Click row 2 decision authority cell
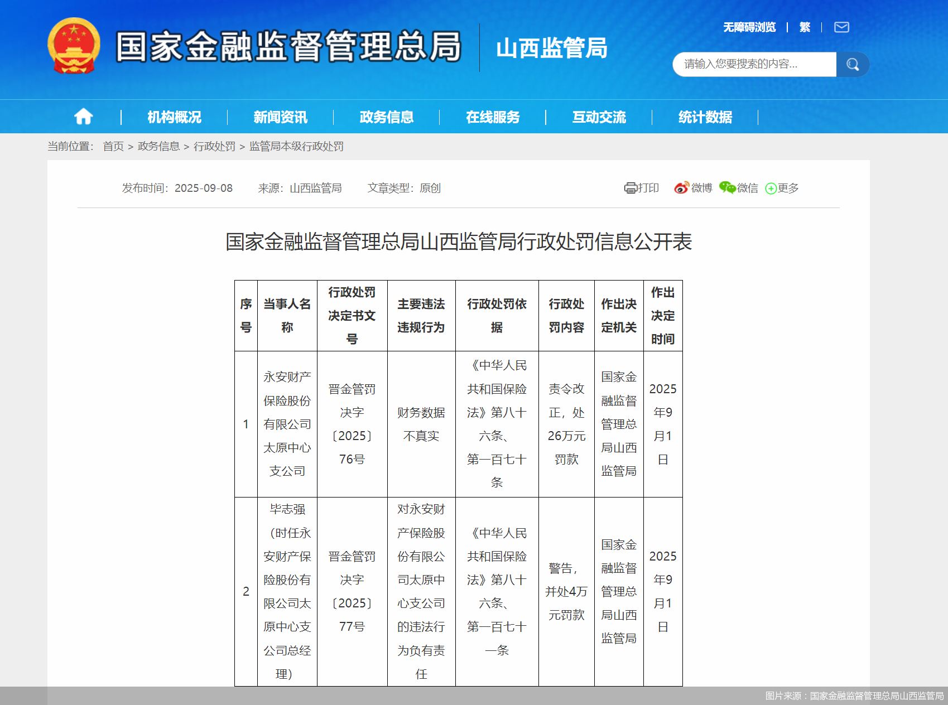The image size is (948, 705). (619, 591)
